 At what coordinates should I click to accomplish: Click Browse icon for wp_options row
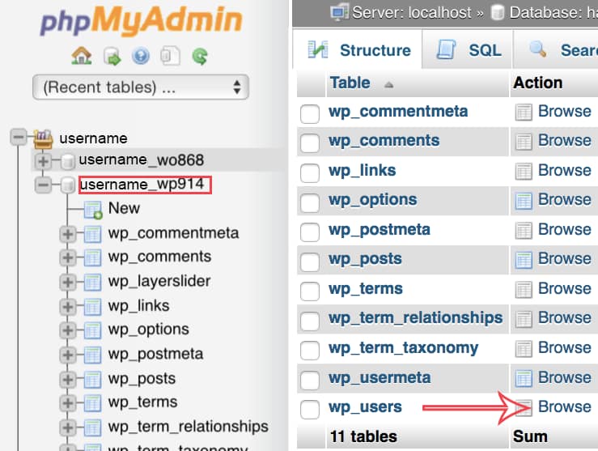coord(524,200)
